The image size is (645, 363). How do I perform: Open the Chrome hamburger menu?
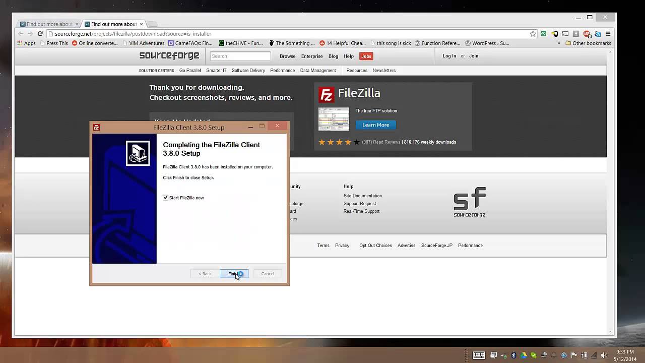[x=608, y=34]
